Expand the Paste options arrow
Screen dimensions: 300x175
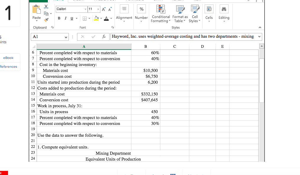point(37,21)
